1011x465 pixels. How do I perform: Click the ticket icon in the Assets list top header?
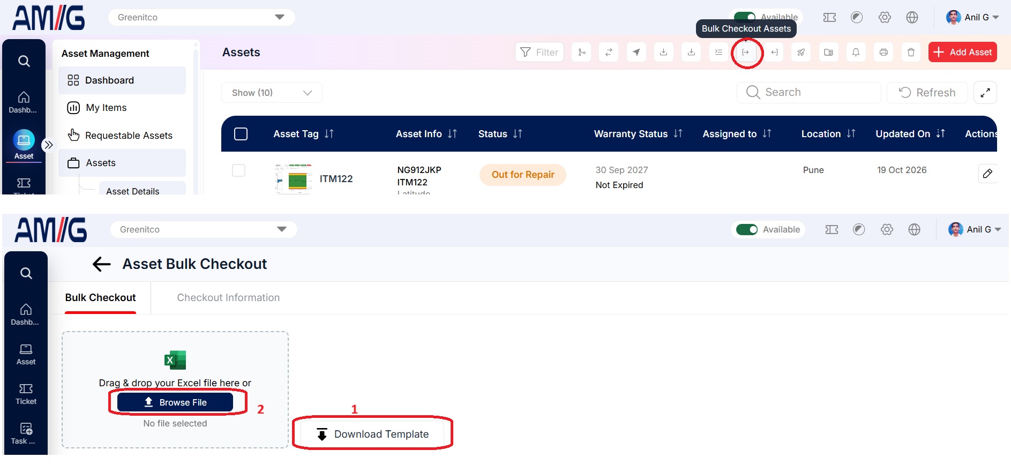click(x=829, y=17)
